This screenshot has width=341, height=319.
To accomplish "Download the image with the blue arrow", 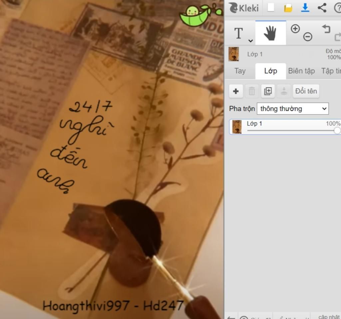I will tap(305, 8).
